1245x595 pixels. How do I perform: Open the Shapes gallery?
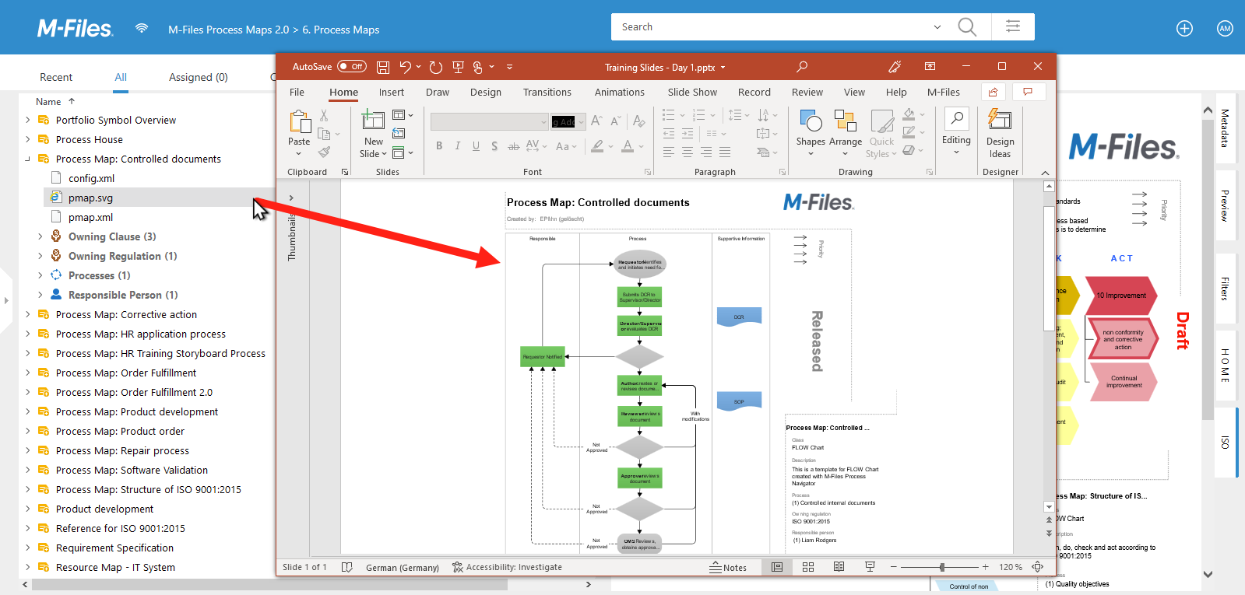click(x=811, y=124)
